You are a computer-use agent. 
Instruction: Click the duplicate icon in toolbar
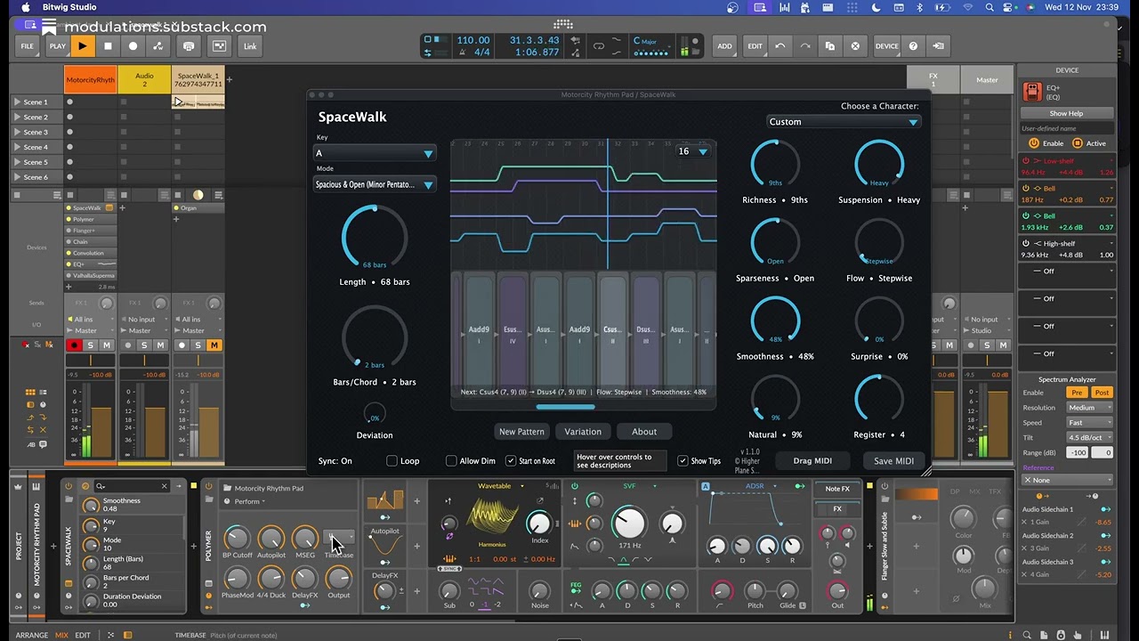coord(829,46)
